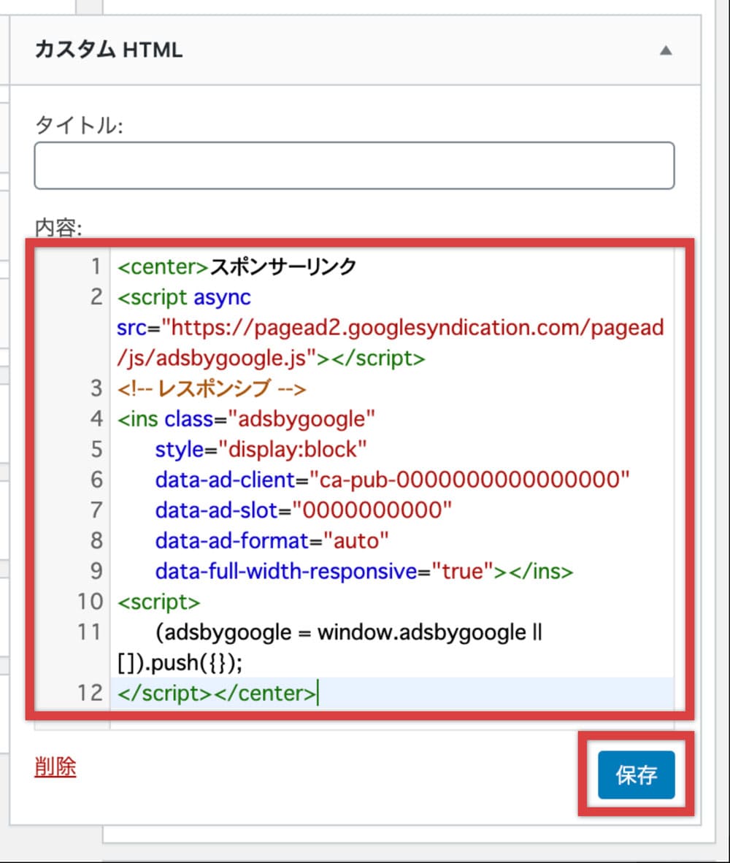Click line number 12 in the gutter

tap(91, 693)
